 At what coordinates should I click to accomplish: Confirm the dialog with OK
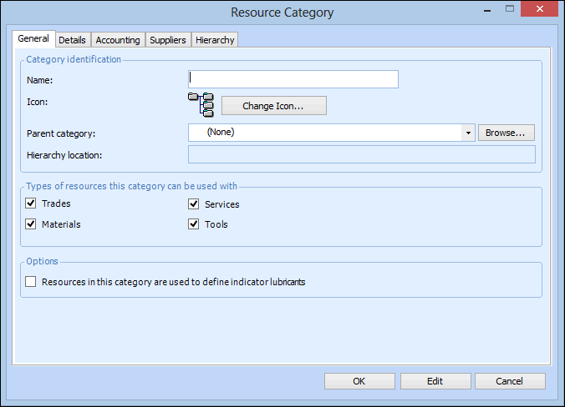[359, 381]
